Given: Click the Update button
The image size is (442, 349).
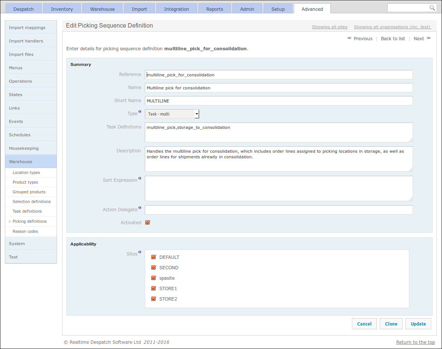Looking at the screenshot, I should click(x=418, y=324).
